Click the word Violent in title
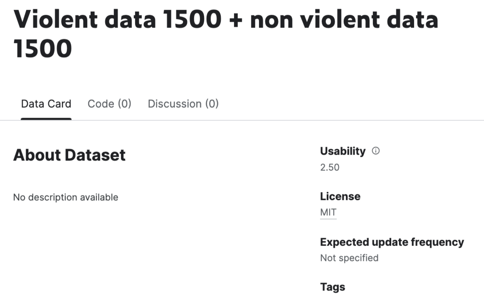Viewport: 484px width, 300px height. point(56,19)
